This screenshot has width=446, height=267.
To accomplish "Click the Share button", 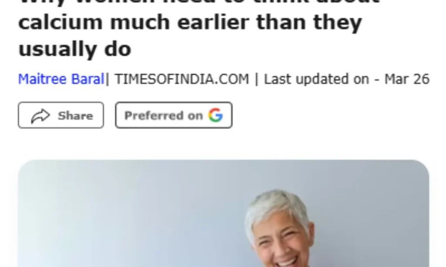I will coord(61,115).
